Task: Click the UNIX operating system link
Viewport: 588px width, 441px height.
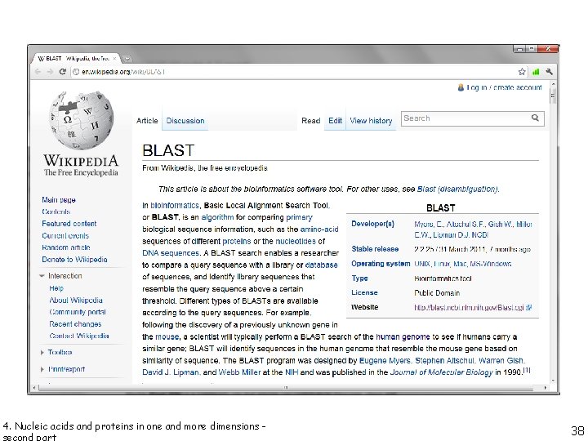Action: [422, 264]
